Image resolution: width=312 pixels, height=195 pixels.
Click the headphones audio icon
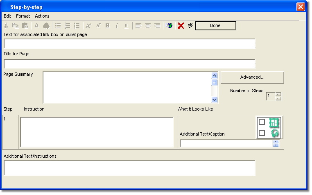click(274, 133)
